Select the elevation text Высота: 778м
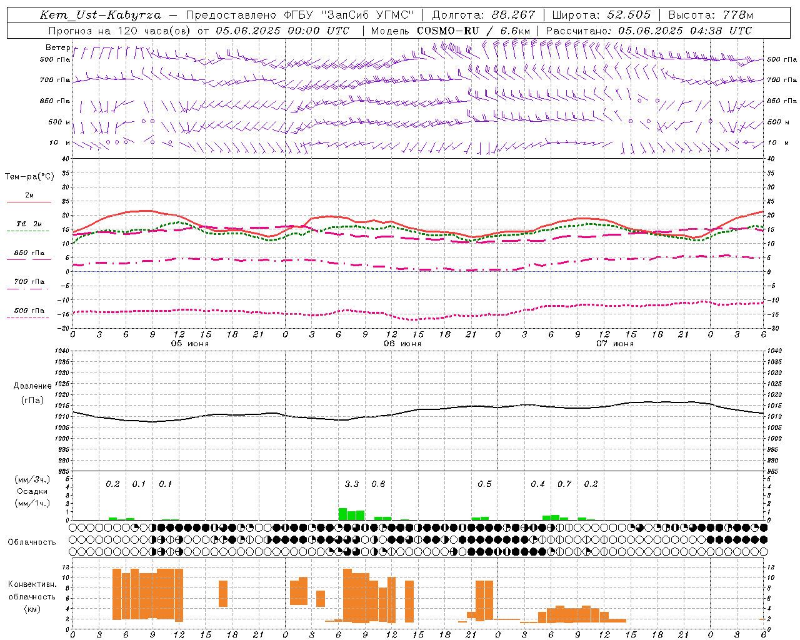 [x=711, y=15]
